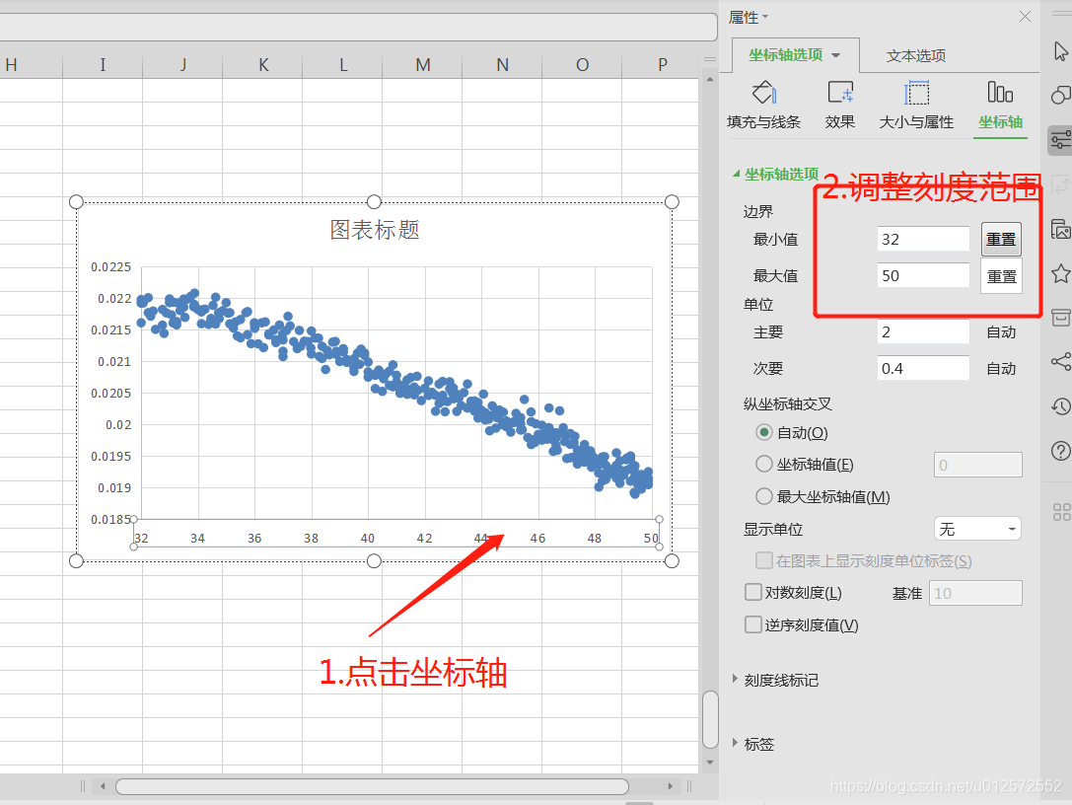Click the share icon in right sidebar
Screen dimensions: 1072x805
tap(1060, 361)
